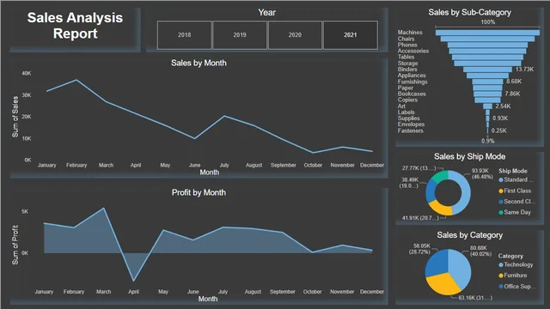
Task: Click the Supplies sub-category label
Action: click(x=409, y=118)
